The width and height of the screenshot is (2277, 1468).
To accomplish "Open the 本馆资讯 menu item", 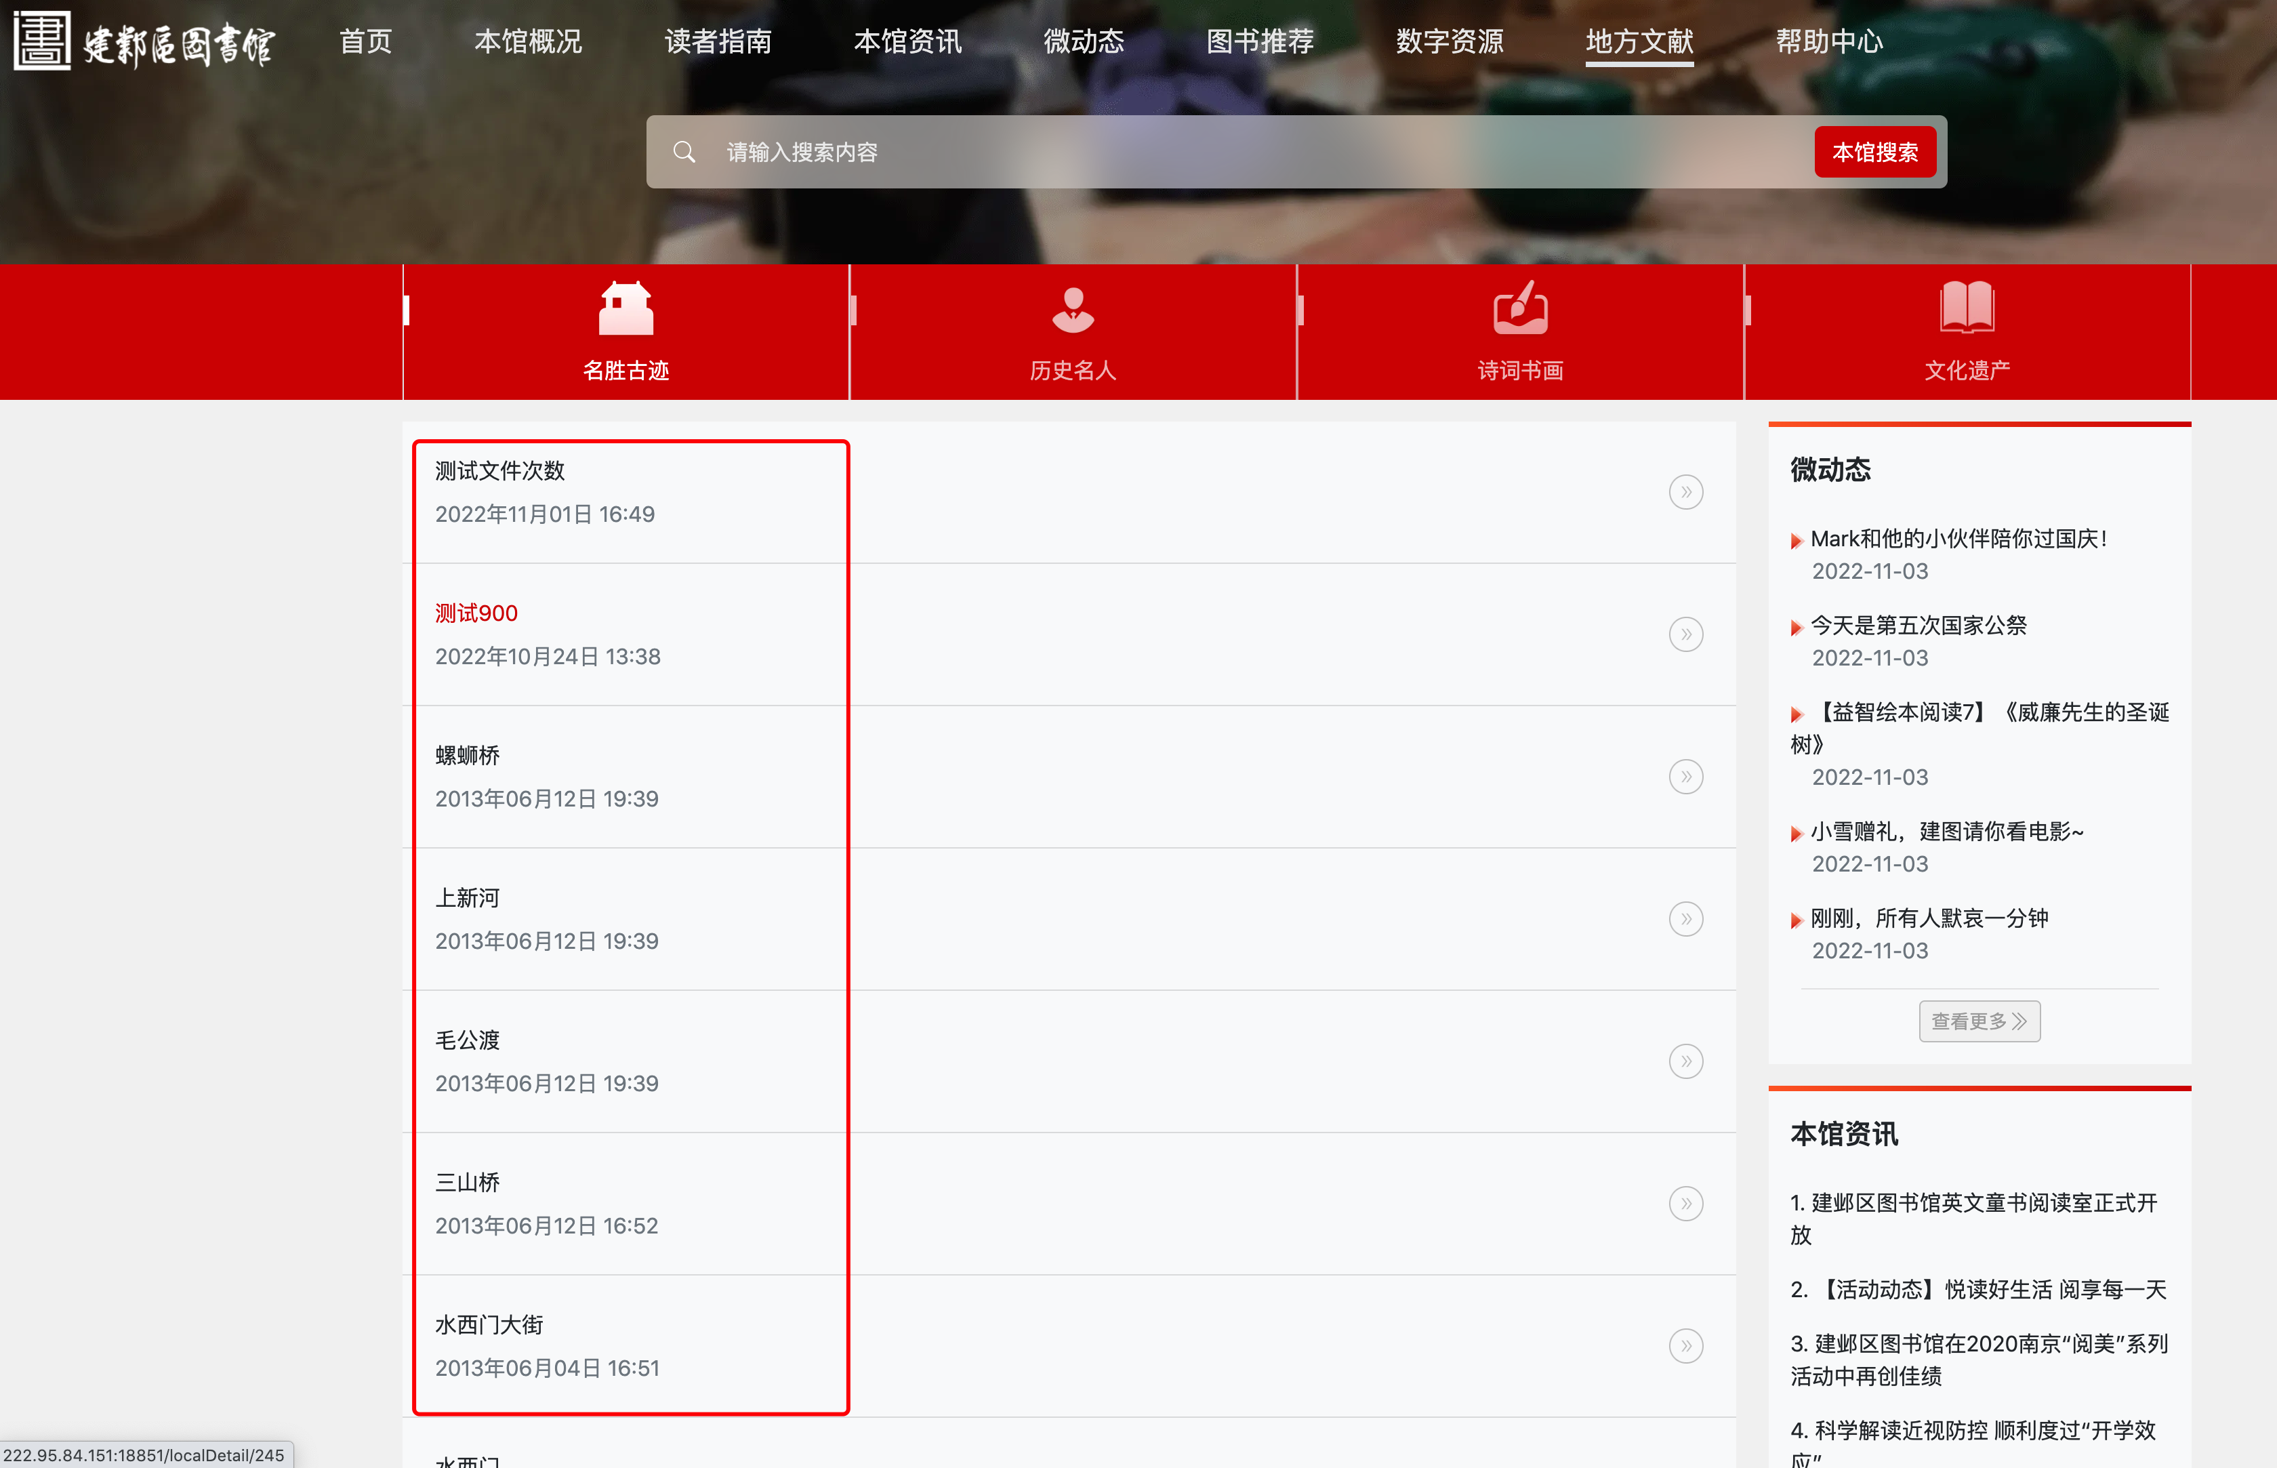I will pos(907,41).
